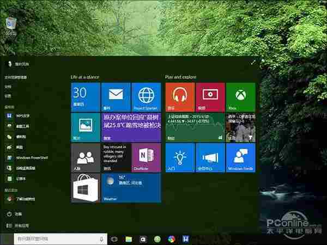Open the Recycle Bin on the desktop
The height and width of the screenshot is (245, 327).
click(10, 24)
